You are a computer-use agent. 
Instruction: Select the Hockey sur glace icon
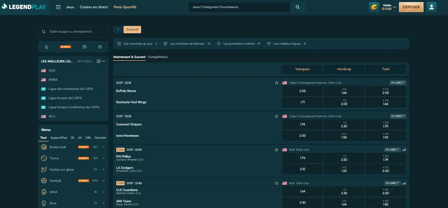coord(44,170)
